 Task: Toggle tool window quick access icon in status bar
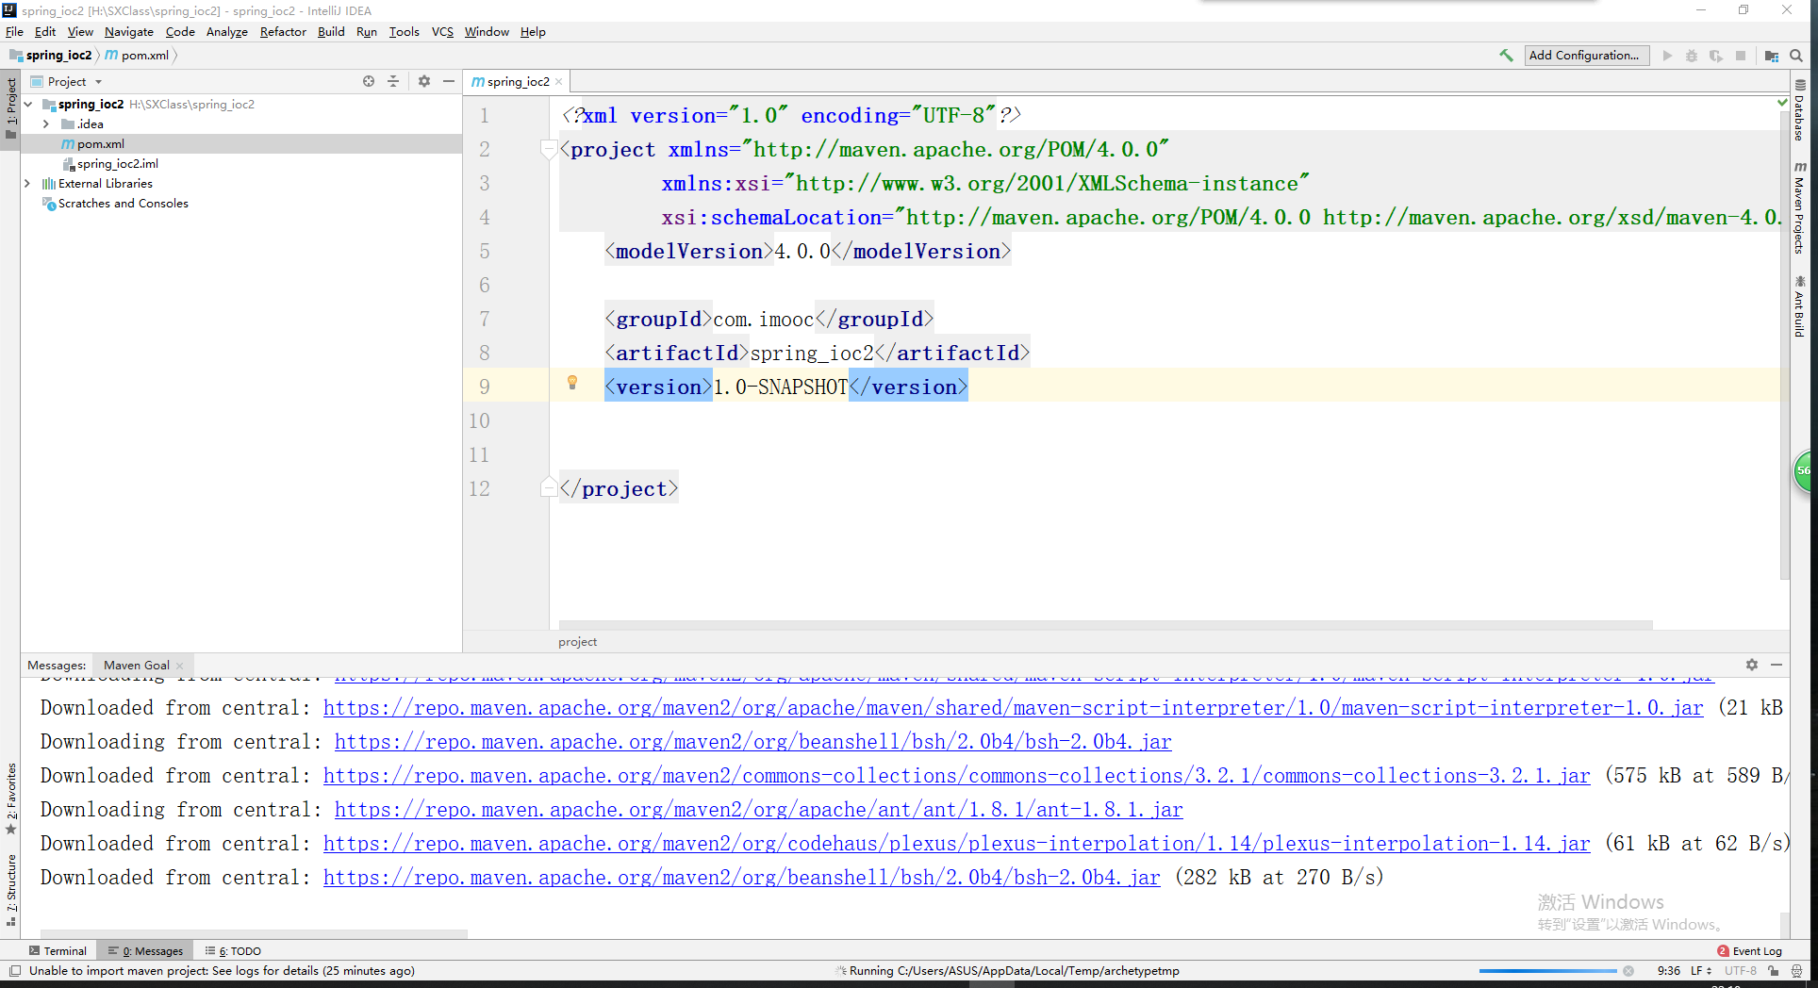pos(14,971)
